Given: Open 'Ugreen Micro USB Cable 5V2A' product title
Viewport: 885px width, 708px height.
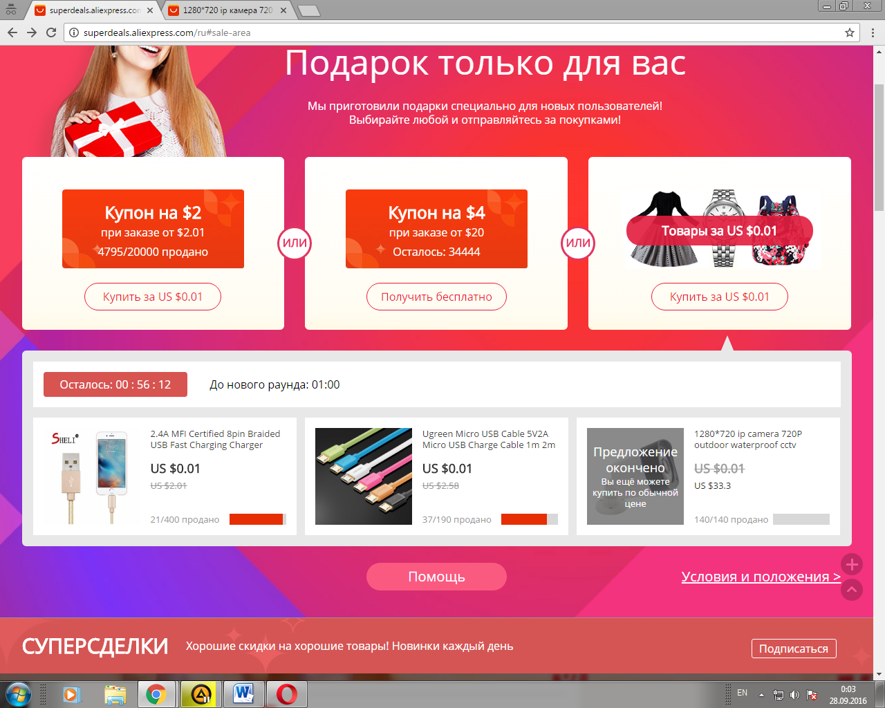Looking at the screenshot, I should click(489, 439).
